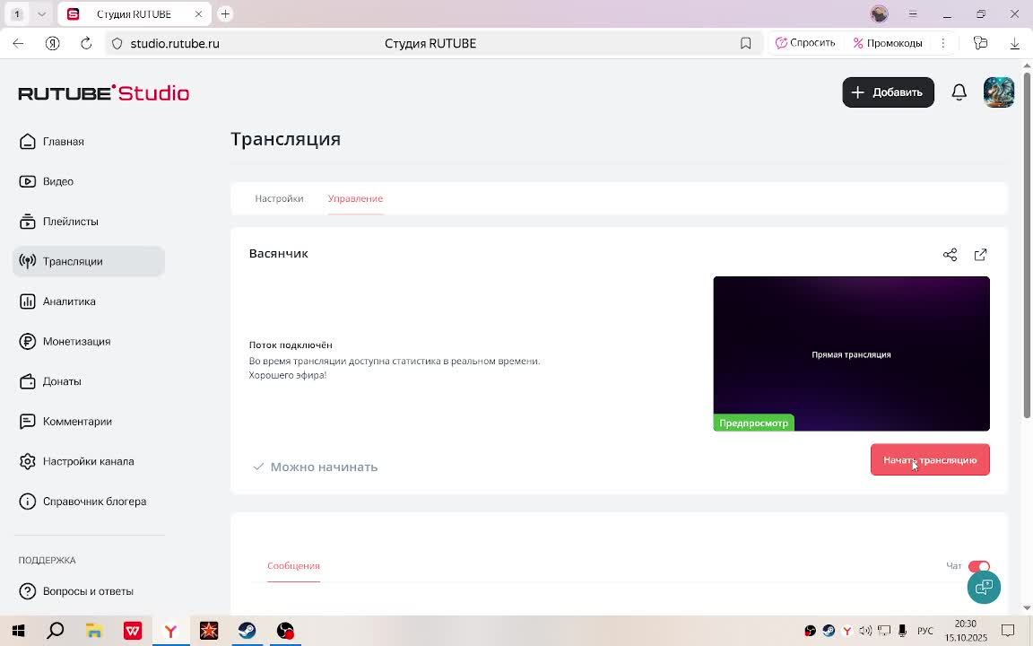Click the Предпросмотр green label
The width and height of the screenshot is (1033, 646).
[753, 423]
